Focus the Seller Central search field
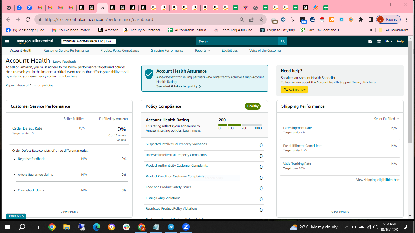Image resolution: width=415 pixels, height=233 pixels. tap(237, 41)
